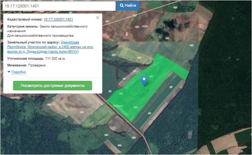Click the red parcel label 18

[x=201, y=26]
